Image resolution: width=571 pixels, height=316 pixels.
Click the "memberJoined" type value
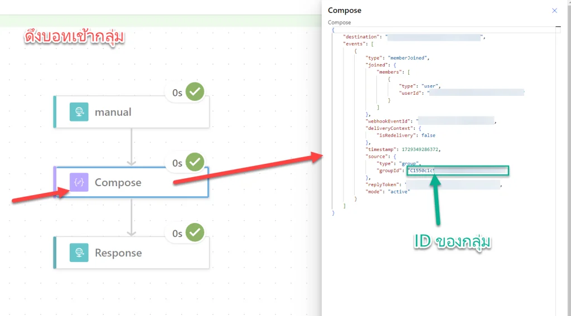tap(408, 58)
